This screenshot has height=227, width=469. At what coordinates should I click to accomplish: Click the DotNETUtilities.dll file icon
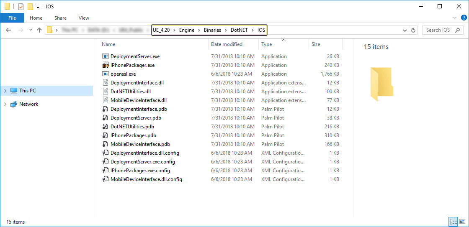(105, 92)
